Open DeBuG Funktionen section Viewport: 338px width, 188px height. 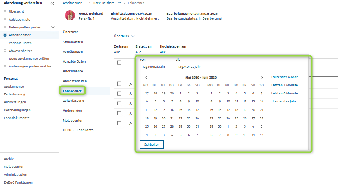(18, 182)
